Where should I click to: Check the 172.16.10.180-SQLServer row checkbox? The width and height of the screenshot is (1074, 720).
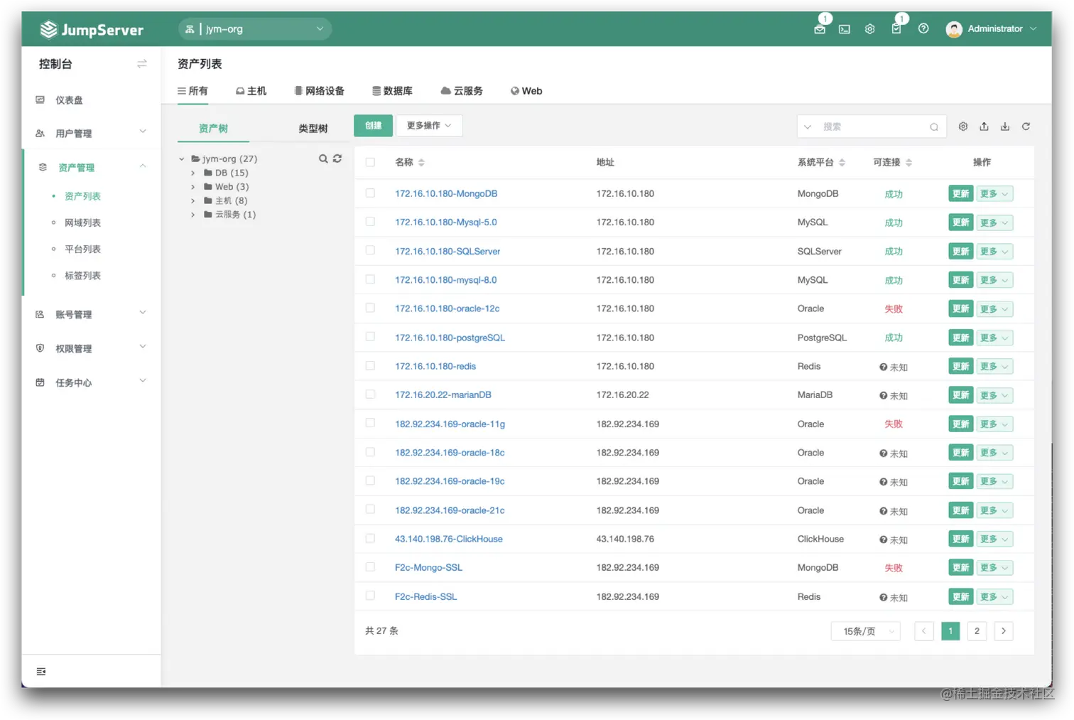(370, 250)
